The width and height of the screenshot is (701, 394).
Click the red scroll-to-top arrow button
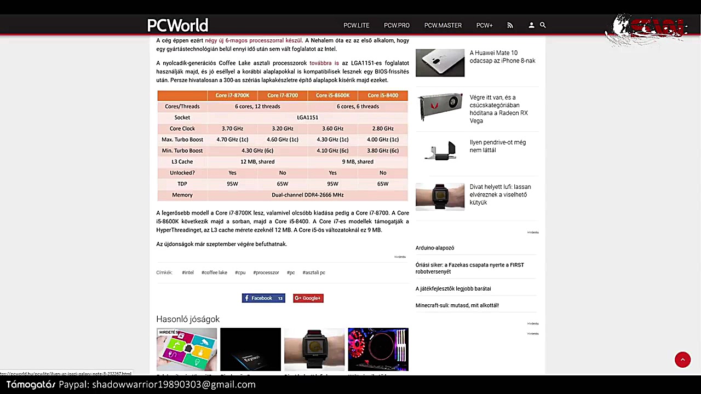(x=682, y=360)
